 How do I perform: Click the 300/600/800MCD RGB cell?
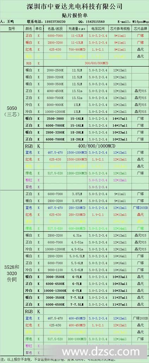click(96, 63)
